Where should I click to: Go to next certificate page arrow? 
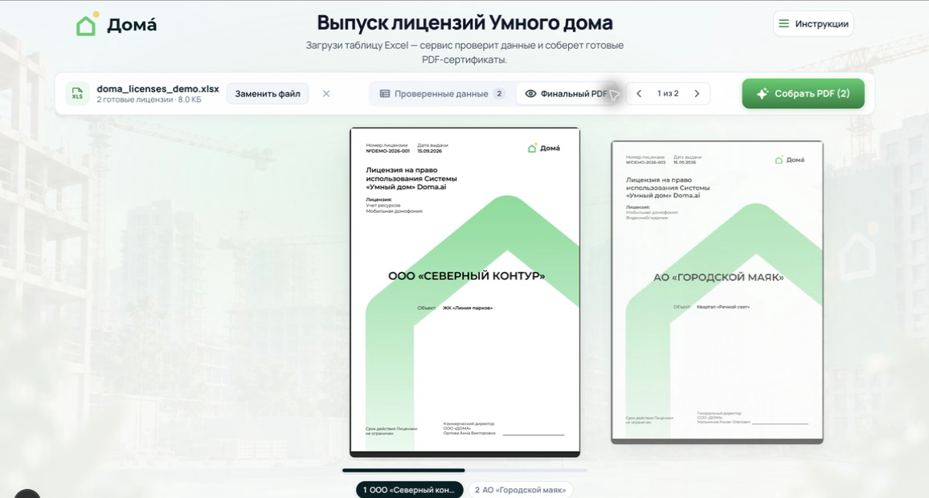(x=697, y=93)
